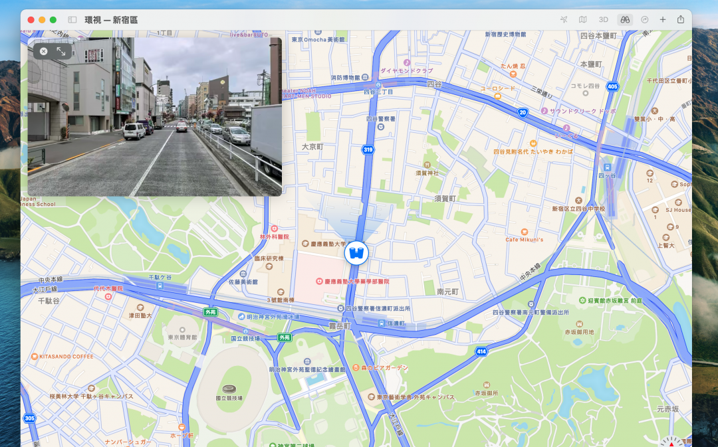Click the 元赤坂 district label
This screenshot has height=447, width=718.
tap(667, 408)
